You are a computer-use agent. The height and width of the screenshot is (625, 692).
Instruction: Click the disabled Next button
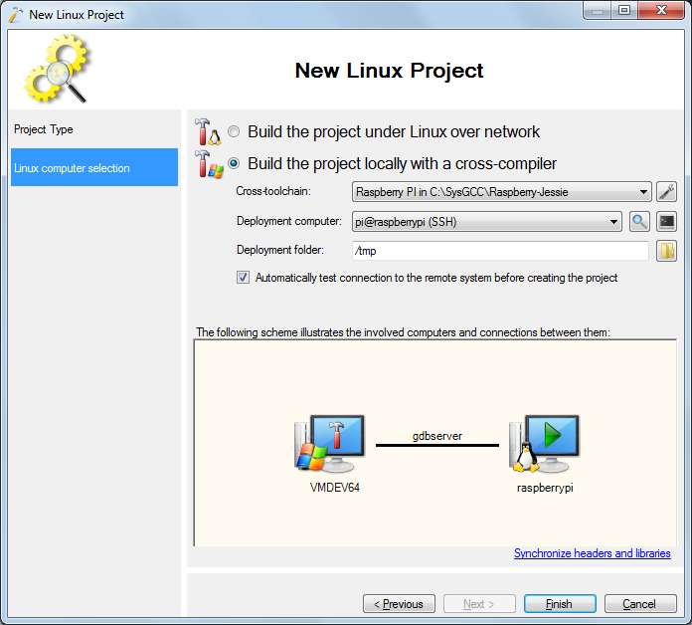point(479,603)
